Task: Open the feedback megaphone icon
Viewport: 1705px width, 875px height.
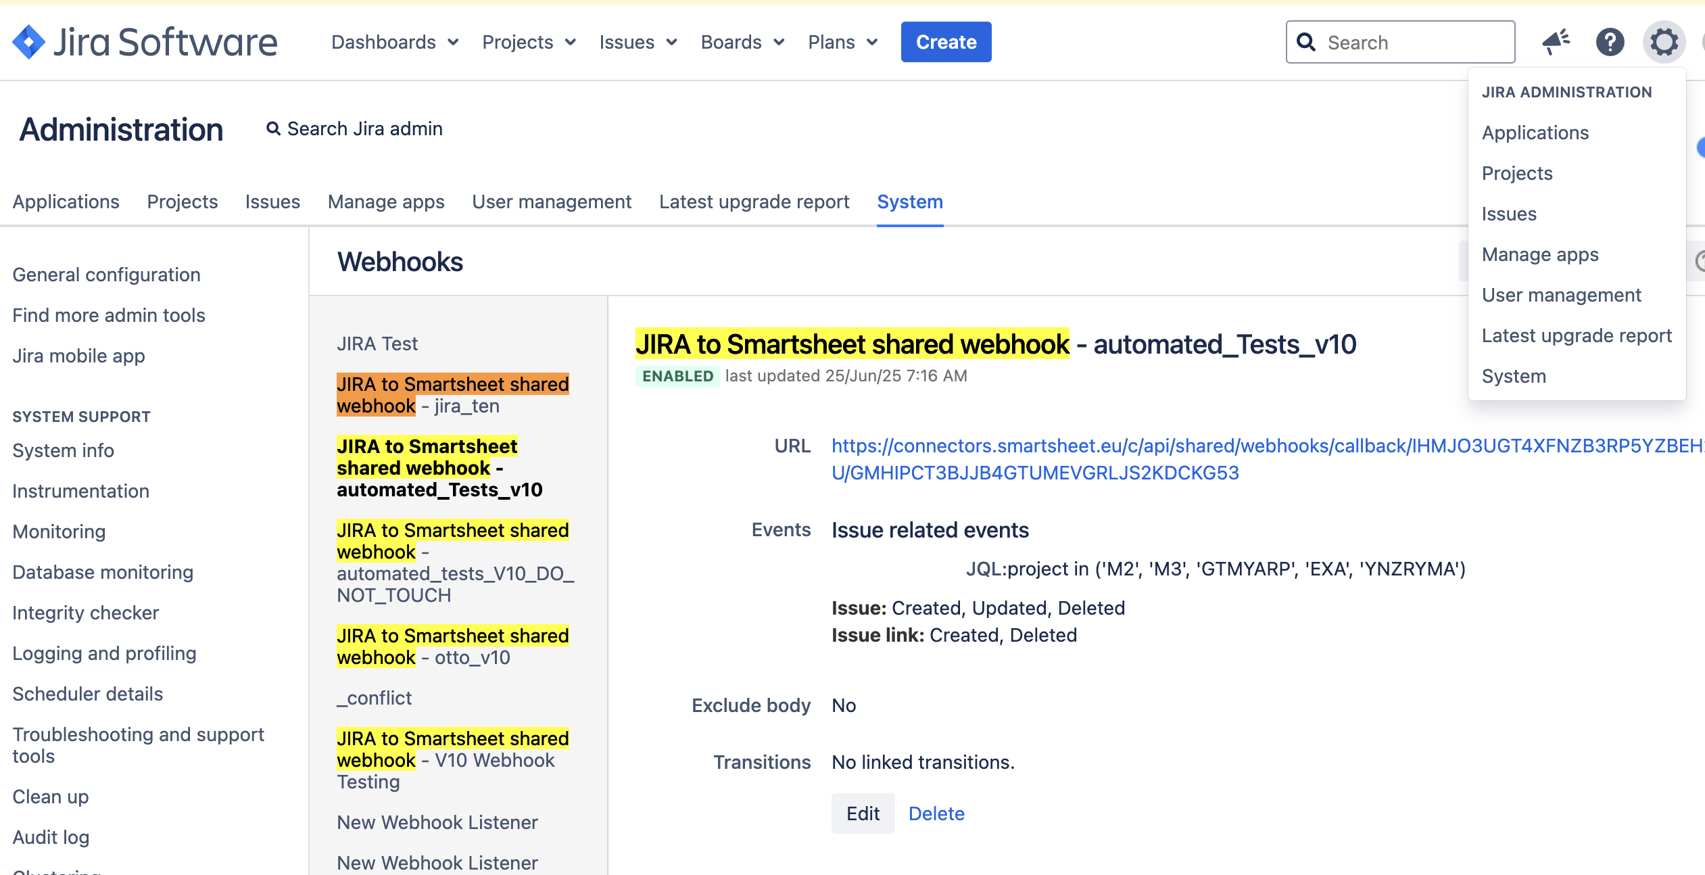Action: tap(1556, 42)
